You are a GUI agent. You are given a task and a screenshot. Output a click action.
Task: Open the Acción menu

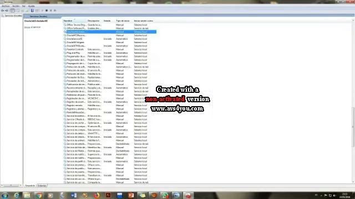pyautogui.click(x=16, y=6)
